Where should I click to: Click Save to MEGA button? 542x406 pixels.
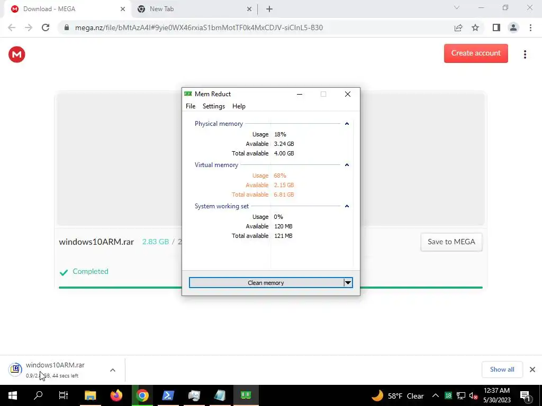click(451, 242)
